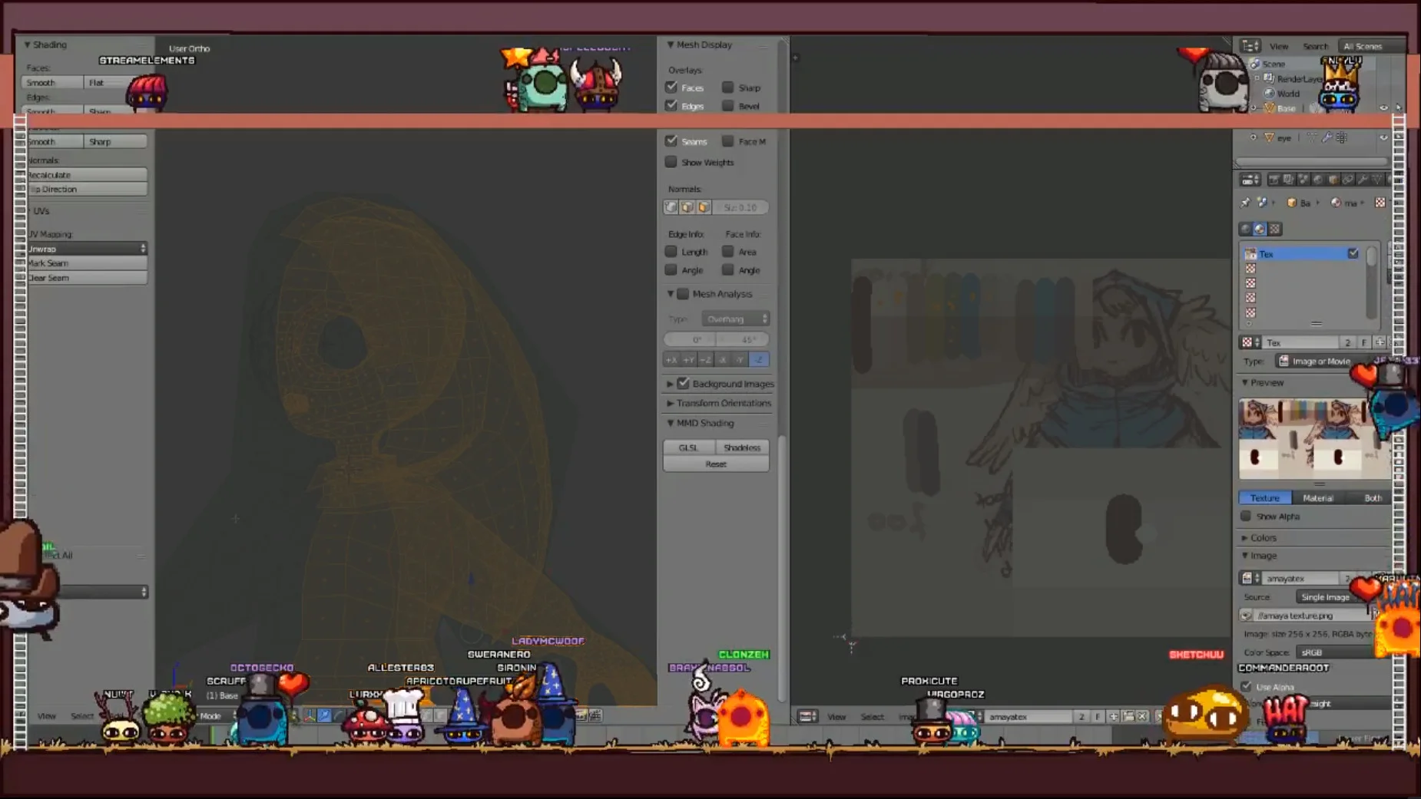Image resolution: width=1421 pixels, height=799 pixels.
Task: Select the eye mesh object icon
Action: pos(1270,138)
